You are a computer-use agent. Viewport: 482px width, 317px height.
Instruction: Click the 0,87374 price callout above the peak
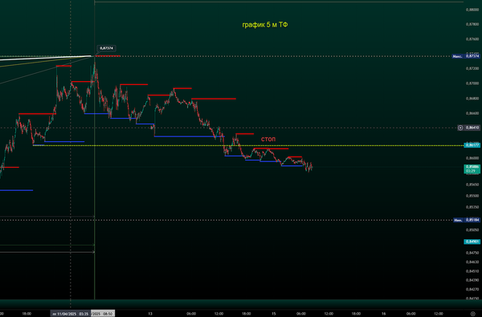106,48
